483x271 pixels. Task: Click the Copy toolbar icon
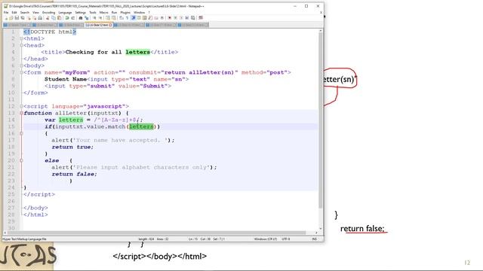(x=54, y=18)
